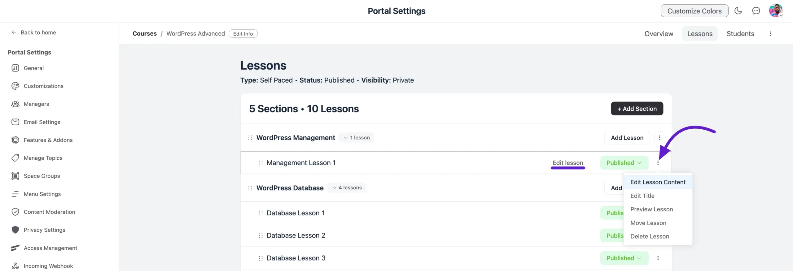Collapse the WordPress Database 4 lessons expander
793x271 pixels.
(x=347, y=188)
